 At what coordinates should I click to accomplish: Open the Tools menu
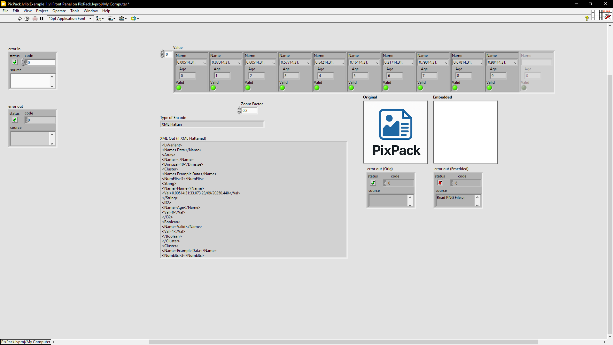coord(75,11)
